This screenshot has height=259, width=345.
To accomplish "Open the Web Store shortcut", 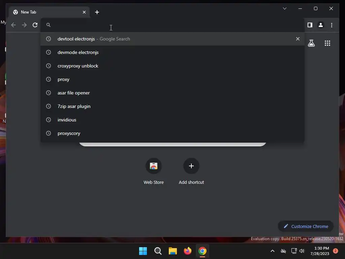I will (x=154, y=172).
